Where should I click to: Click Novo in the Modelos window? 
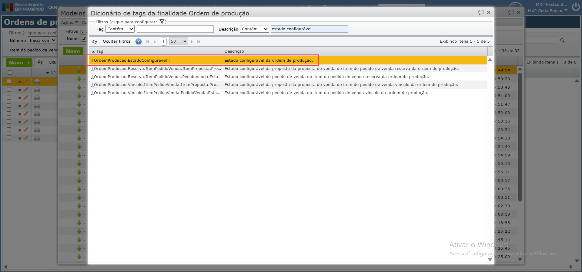73,51
